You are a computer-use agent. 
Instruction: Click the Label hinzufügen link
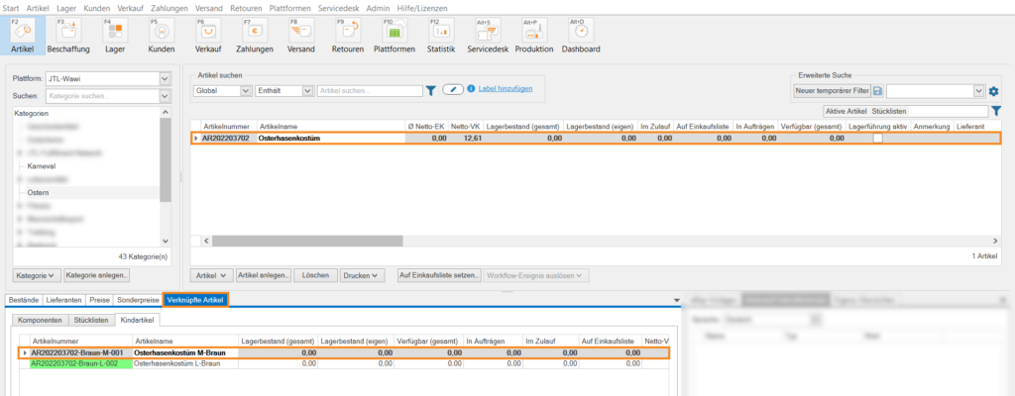coord(506,89)
